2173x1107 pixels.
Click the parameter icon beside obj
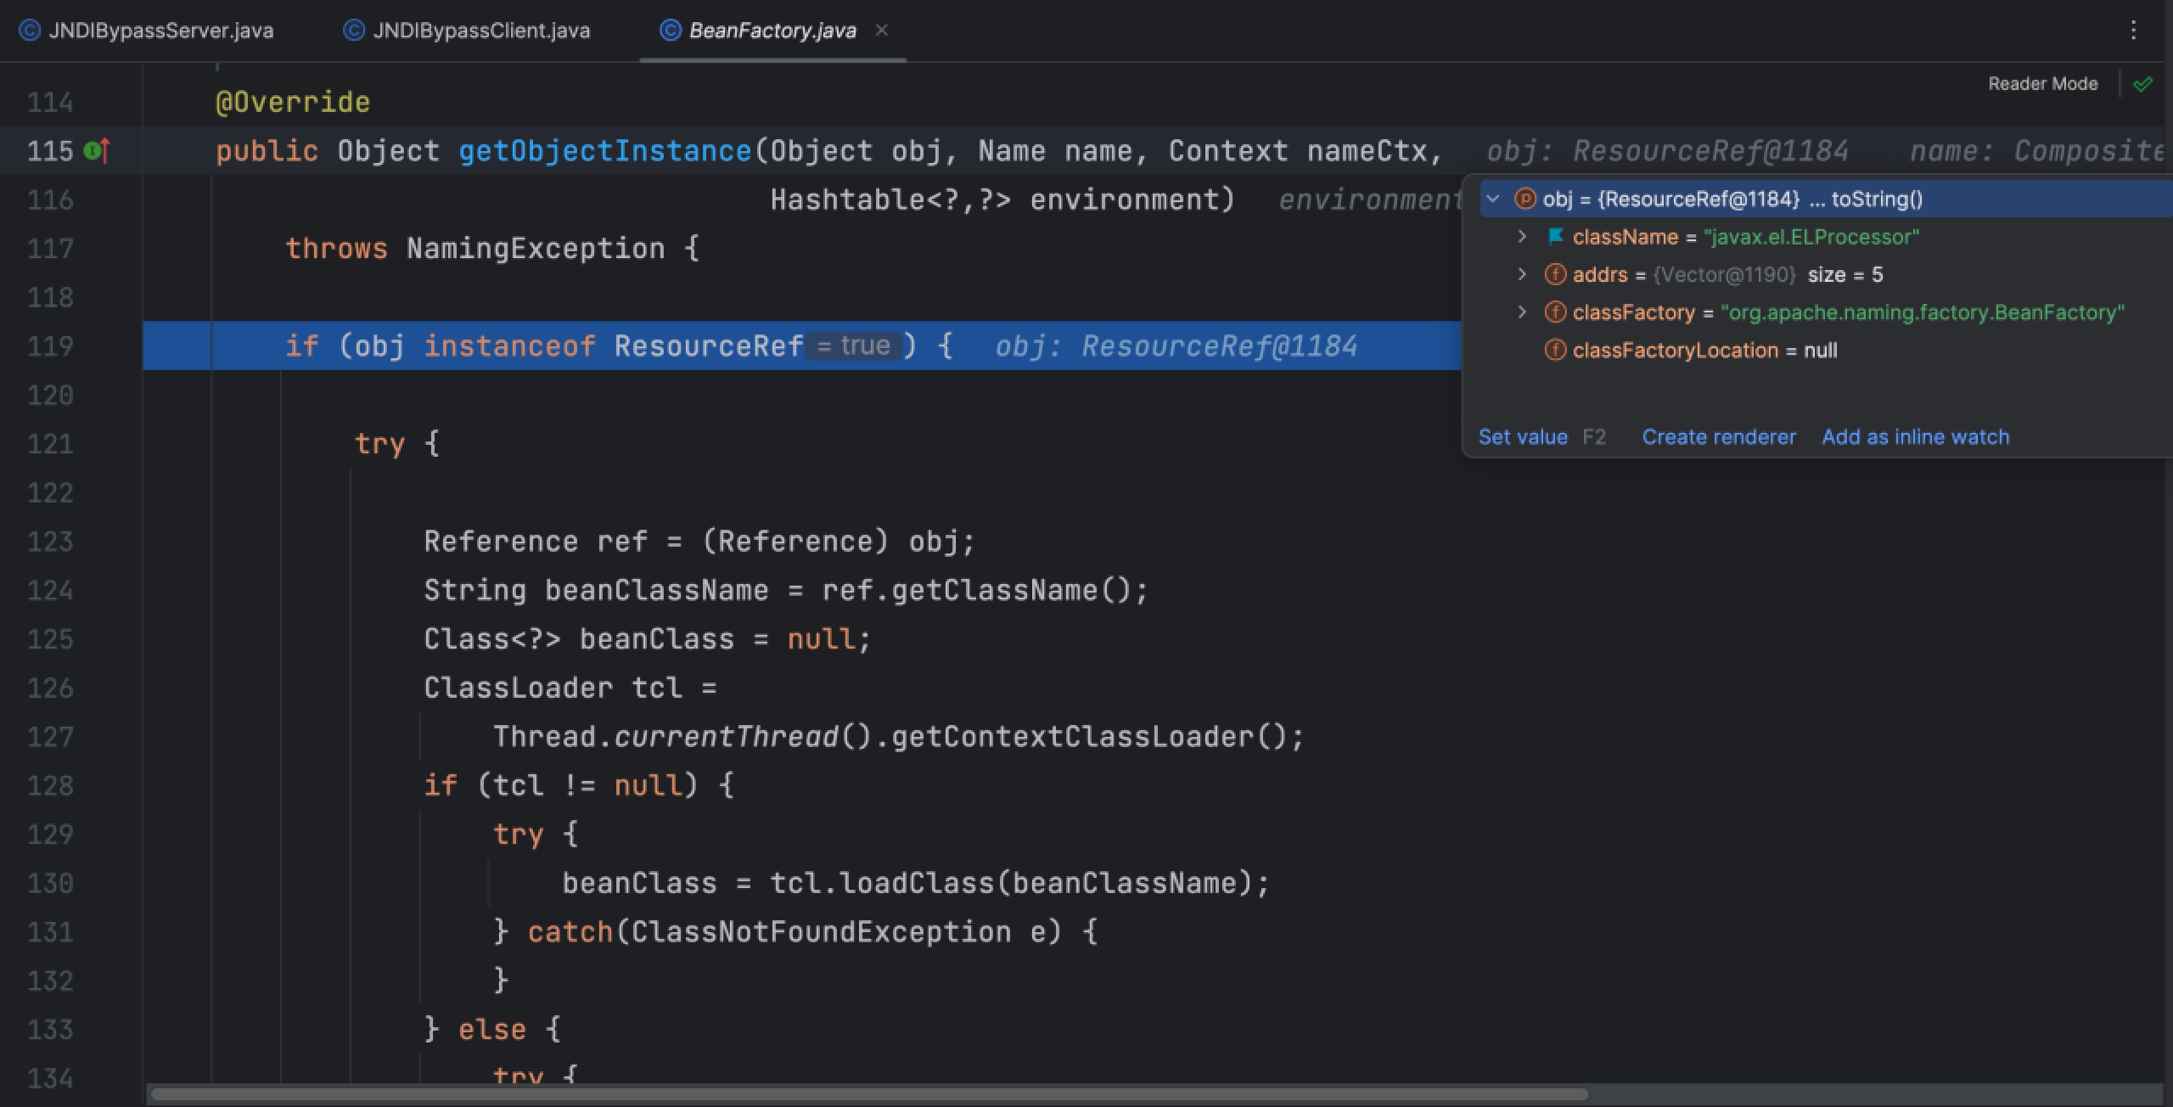point(1525,199)
